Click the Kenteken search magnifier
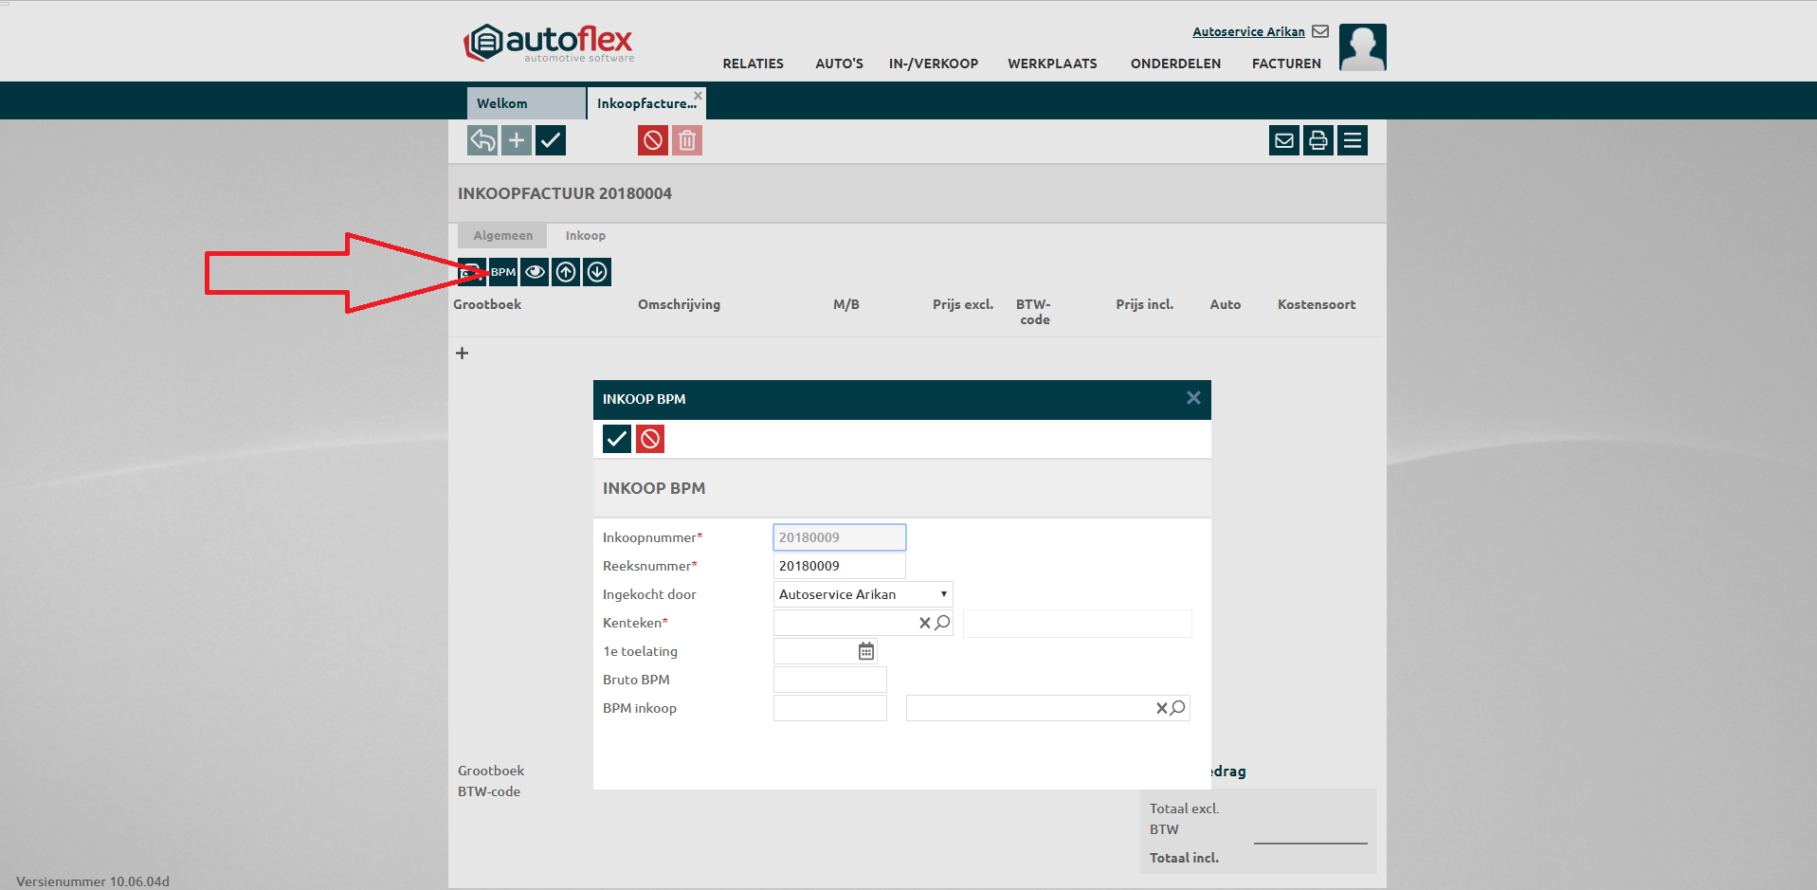The width and height of the screenshot is (1817, 890). [x=943, y=623]
